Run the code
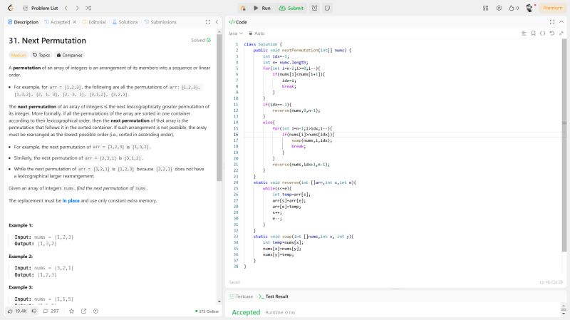Image resolution: width=570 pixels, height=320 pixels. [x=262, y=8]
